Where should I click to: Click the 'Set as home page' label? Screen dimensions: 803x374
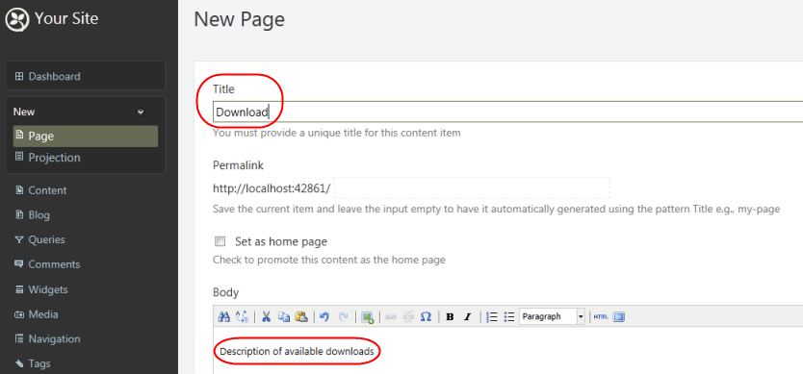(280, 241)
